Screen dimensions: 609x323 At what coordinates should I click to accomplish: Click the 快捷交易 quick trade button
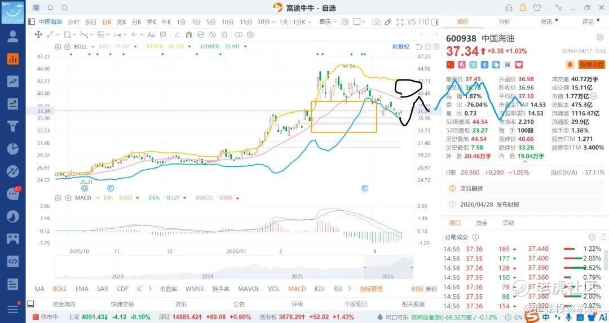592,64
